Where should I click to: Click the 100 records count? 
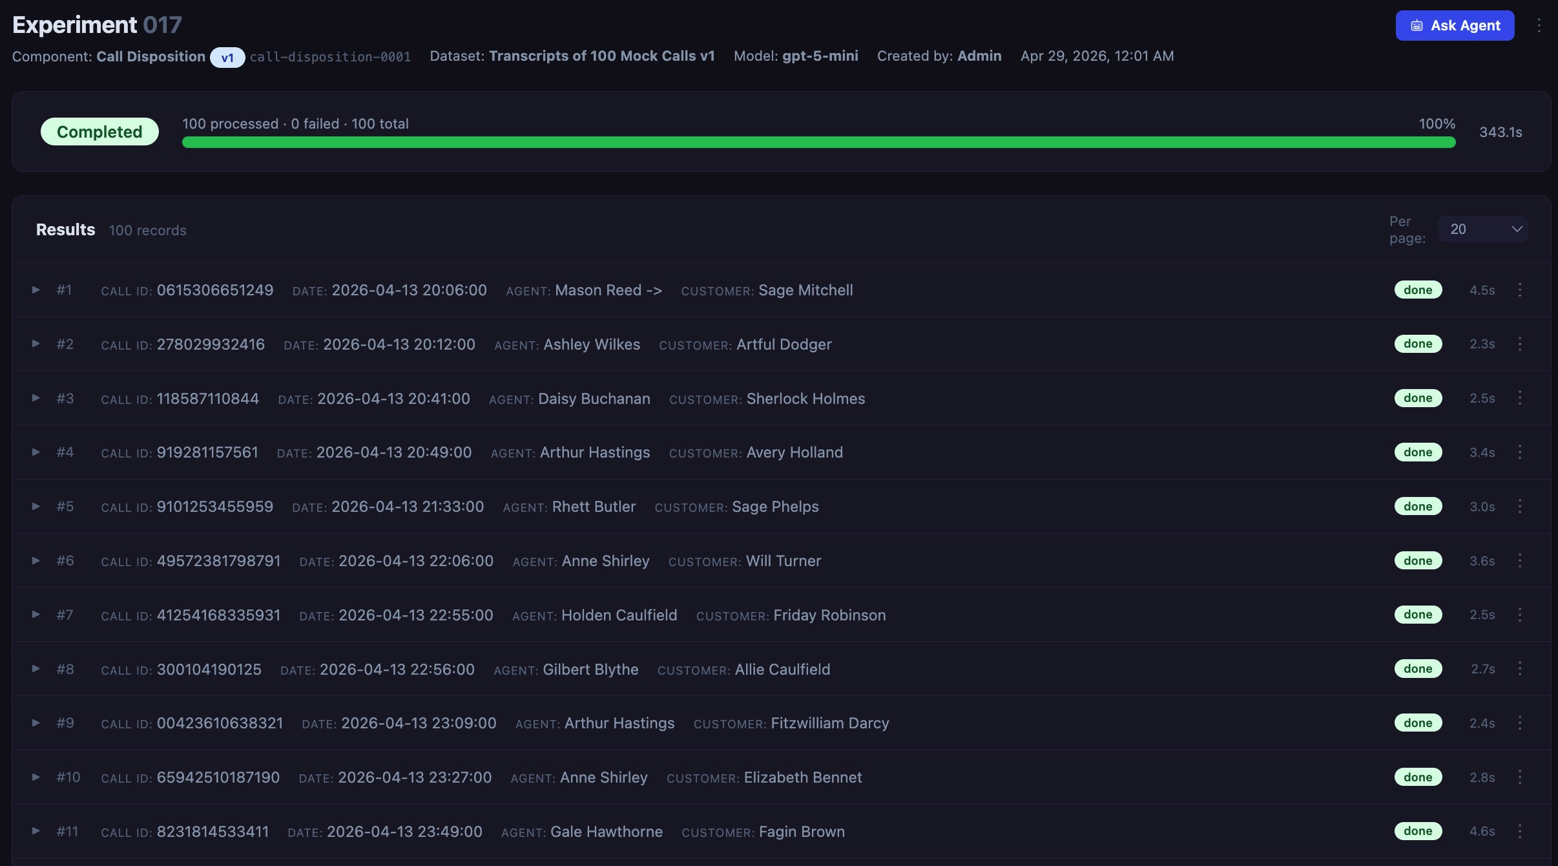(x=147, y=231)
